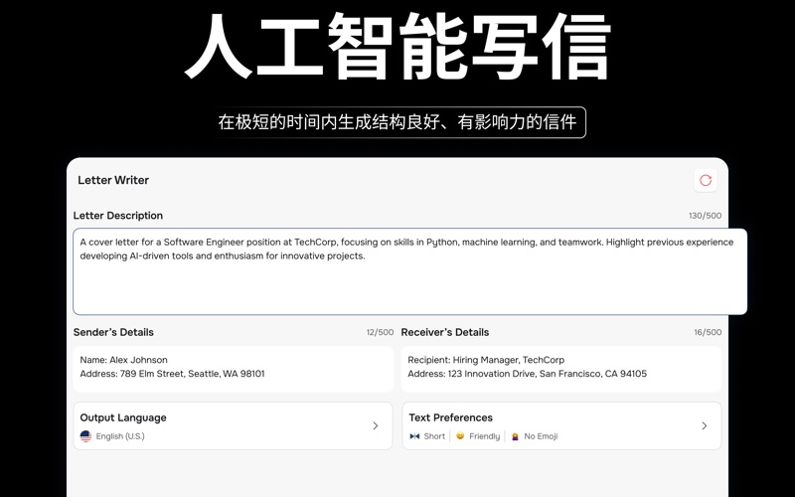
Task: Click the Chinese subtitle banner below the headline
Action: click(x=397, y=122)
